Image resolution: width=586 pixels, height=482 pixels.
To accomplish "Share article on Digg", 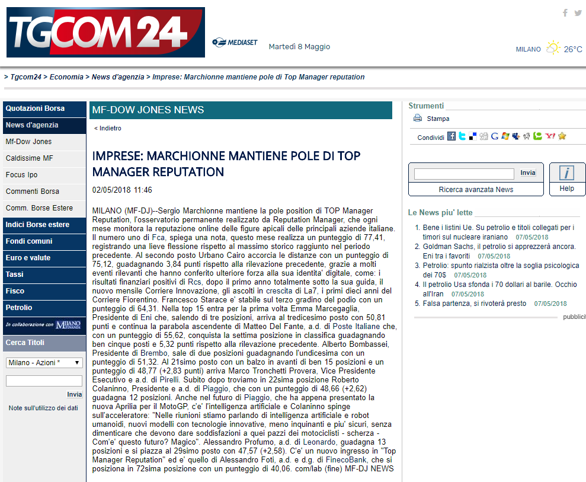I will click(x=483, y=136).
